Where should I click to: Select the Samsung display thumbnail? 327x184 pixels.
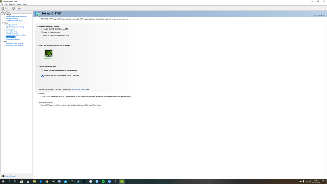49,53
